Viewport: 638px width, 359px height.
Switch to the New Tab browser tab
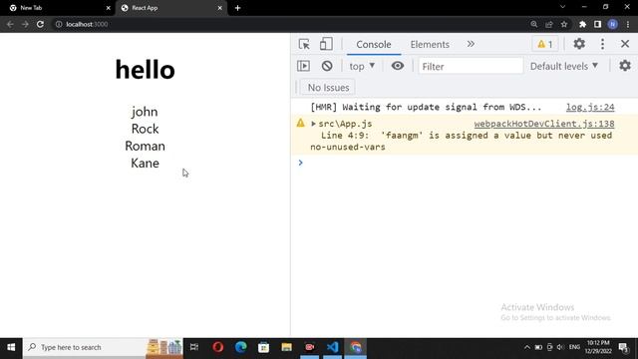58,8
